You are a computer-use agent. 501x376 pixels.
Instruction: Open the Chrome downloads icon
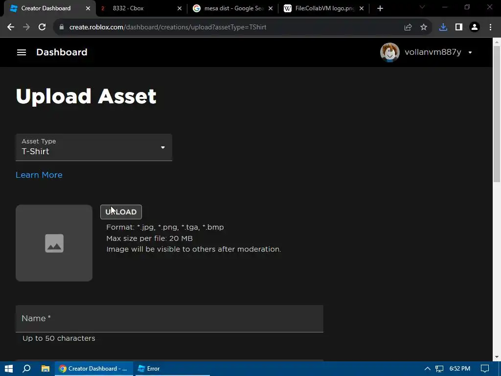pos(443,27)
